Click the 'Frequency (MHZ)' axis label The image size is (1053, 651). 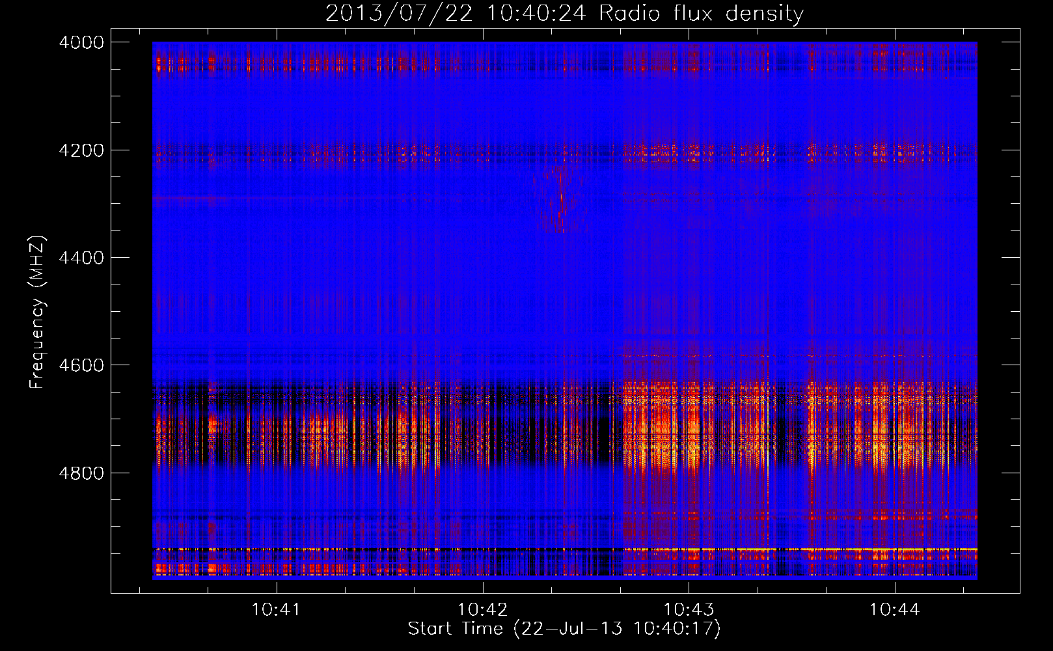click(38, 312)
